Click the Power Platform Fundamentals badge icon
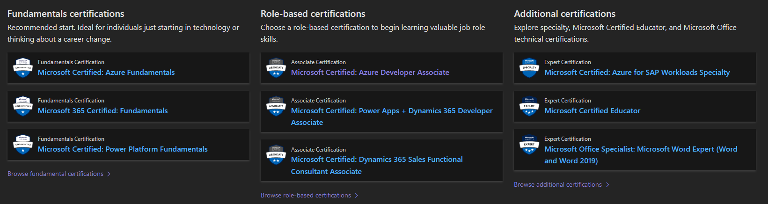This screenshot has height=204, width=768. [x=22, y=145]
